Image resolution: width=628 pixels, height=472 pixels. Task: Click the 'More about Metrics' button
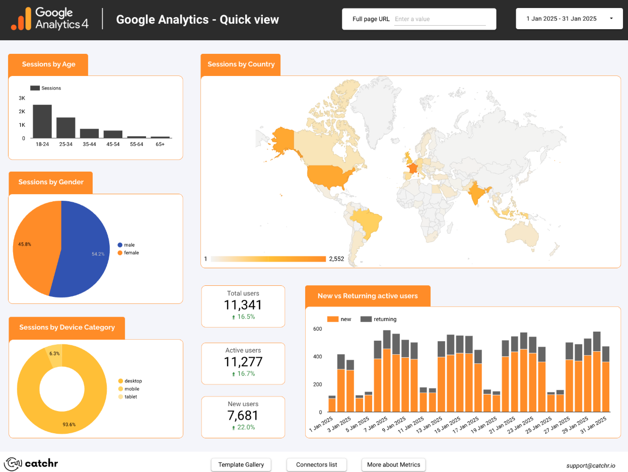coord(393,464)
